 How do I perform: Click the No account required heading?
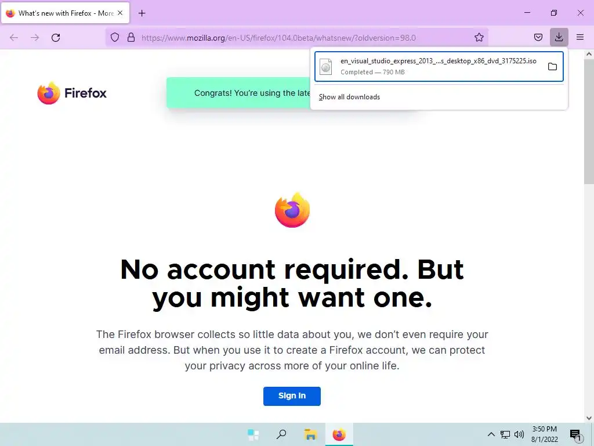coord(292,283)
